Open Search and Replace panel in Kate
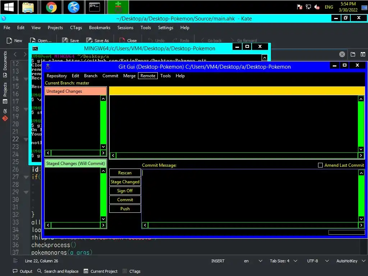The height and width of the screenshot is (276, 368). pyautogui.click(x=58, y=271)
